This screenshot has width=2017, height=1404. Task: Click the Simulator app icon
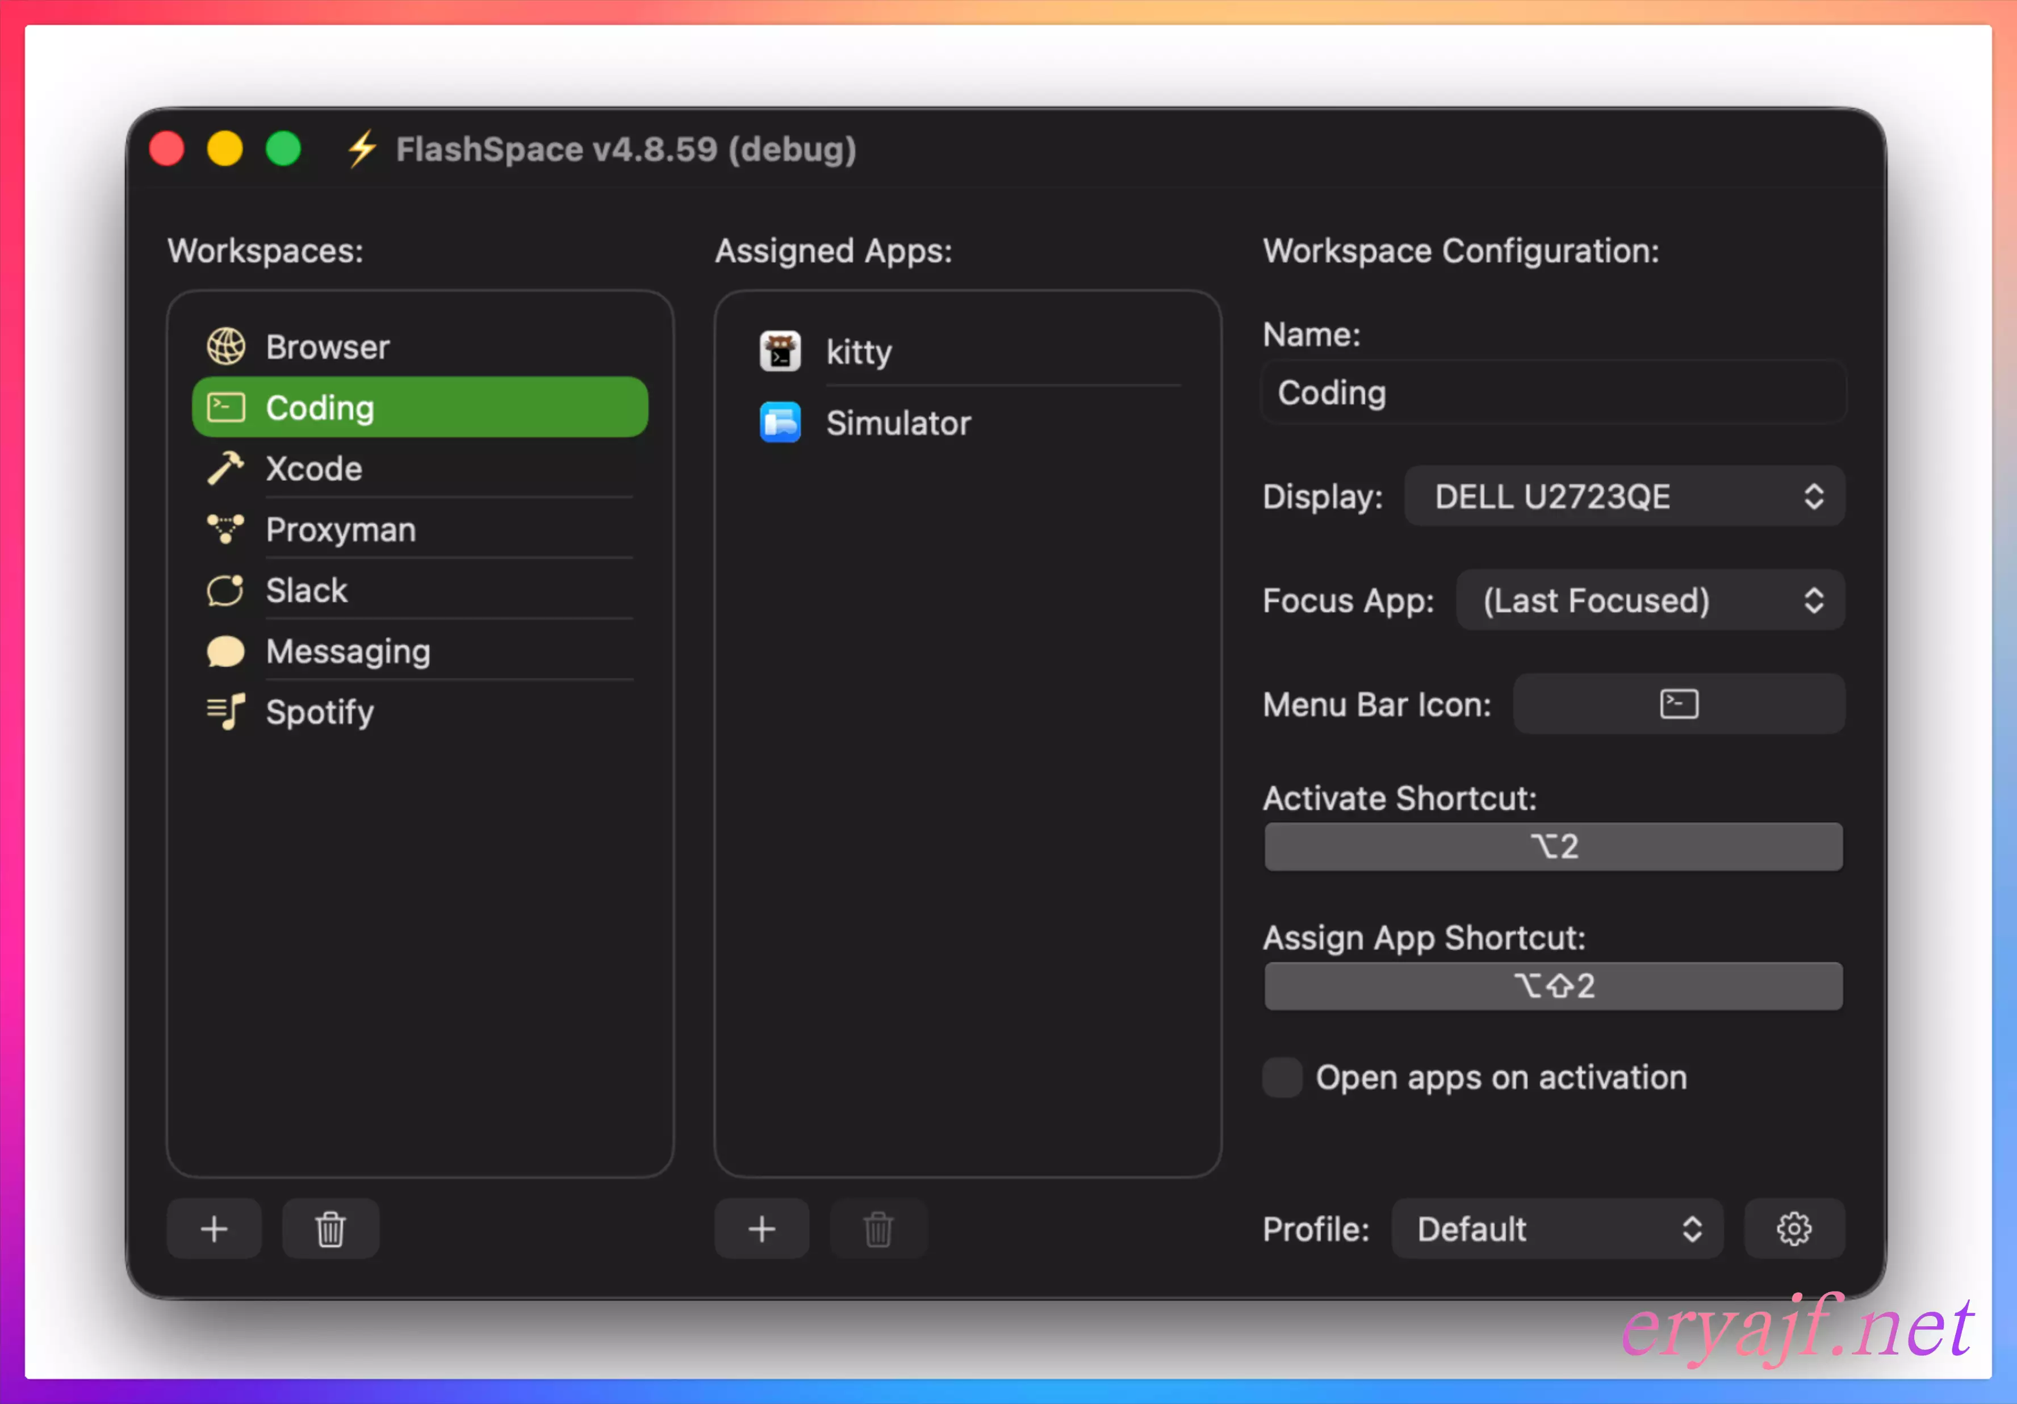pyautogui.click(x=779, y=423)
